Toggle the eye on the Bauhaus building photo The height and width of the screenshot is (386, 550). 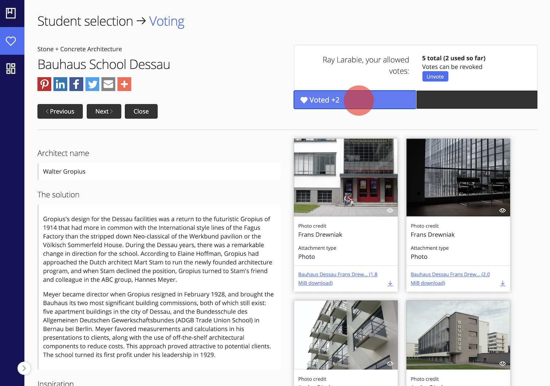point(502,363)
